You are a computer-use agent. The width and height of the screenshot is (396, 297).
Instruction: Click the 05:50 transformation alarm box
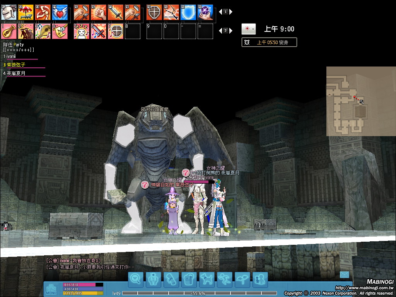pos(269,42)
